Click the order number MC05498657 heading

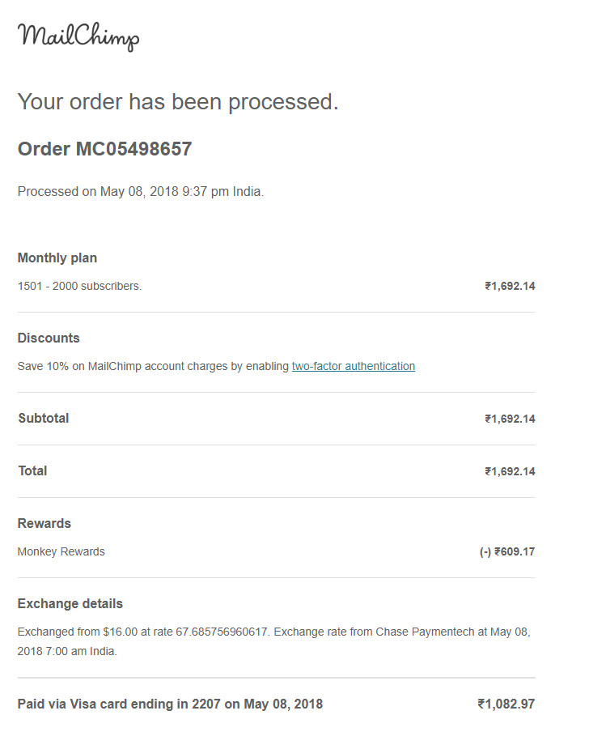[x=104, y=149]
